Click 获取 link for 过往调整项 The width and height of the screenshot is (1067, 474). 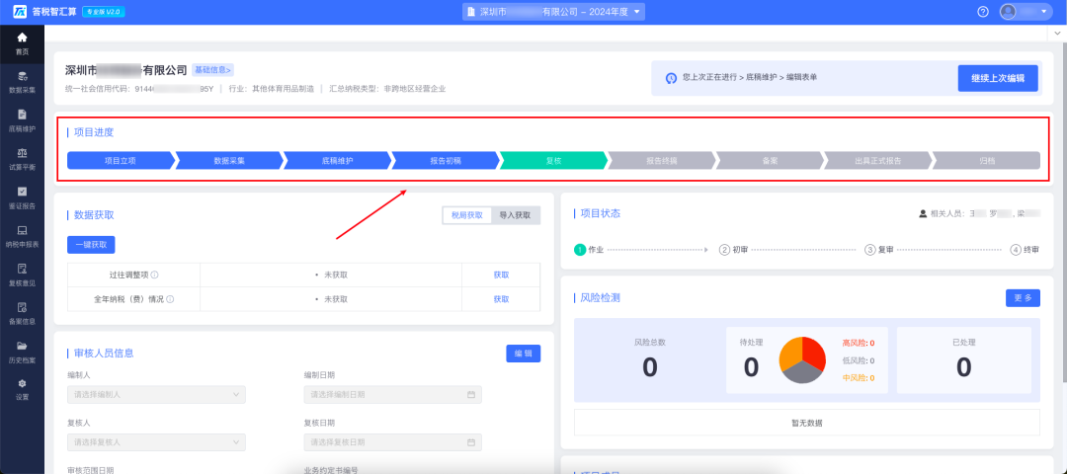[x=501, y=276]
